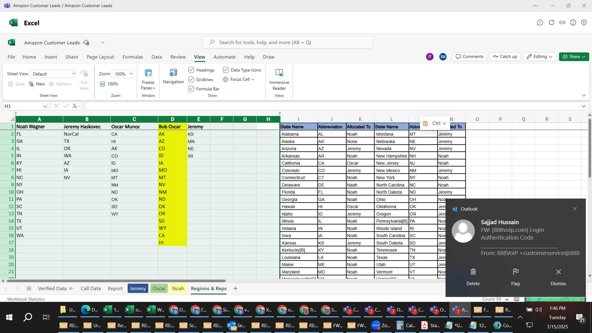Expand file name options chevron
592x333 pixels.
coord(103,43)
